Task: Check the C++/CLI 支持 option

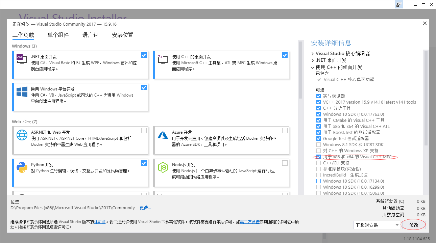Action: [x=318, y=163]
